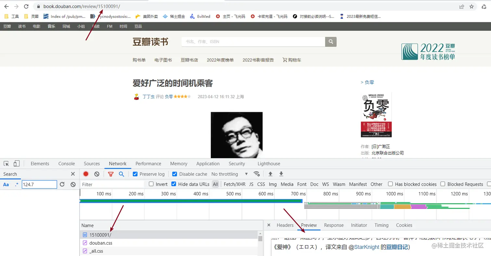The image size is (491, 256).
Task: Click the book search input field
Action: click(253, 42)
